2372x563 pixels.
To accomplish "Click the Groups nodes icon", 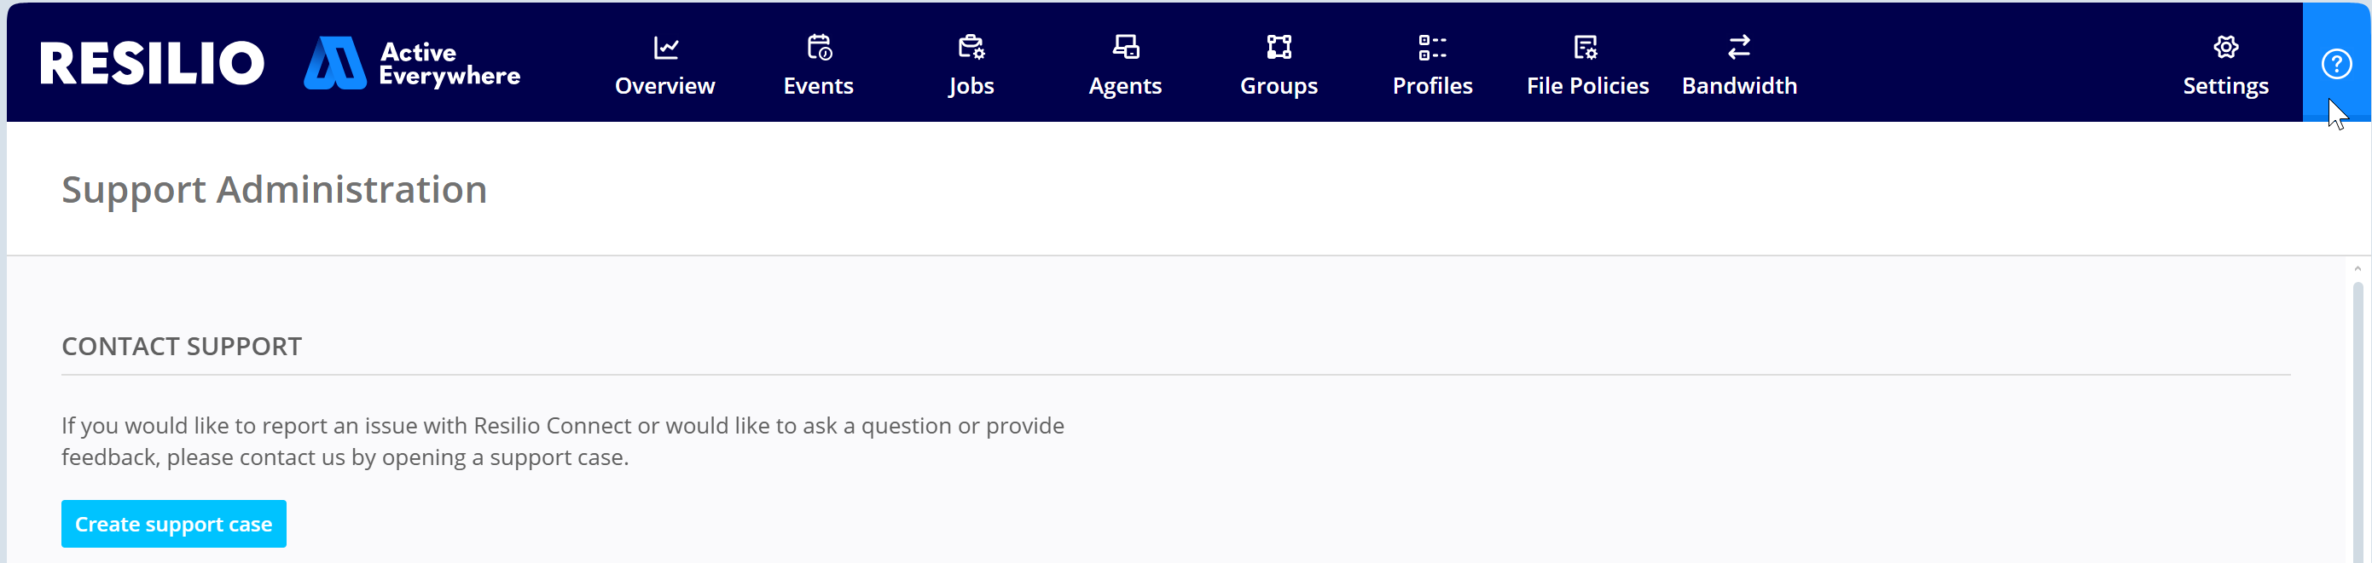I will [x=1279, y=47].
